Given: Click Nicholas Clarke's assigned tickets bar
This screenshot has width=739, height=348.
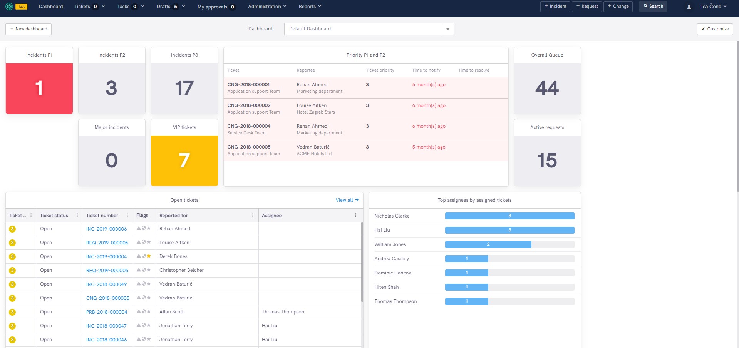Looking at the screenshot, I should (509, 216).
